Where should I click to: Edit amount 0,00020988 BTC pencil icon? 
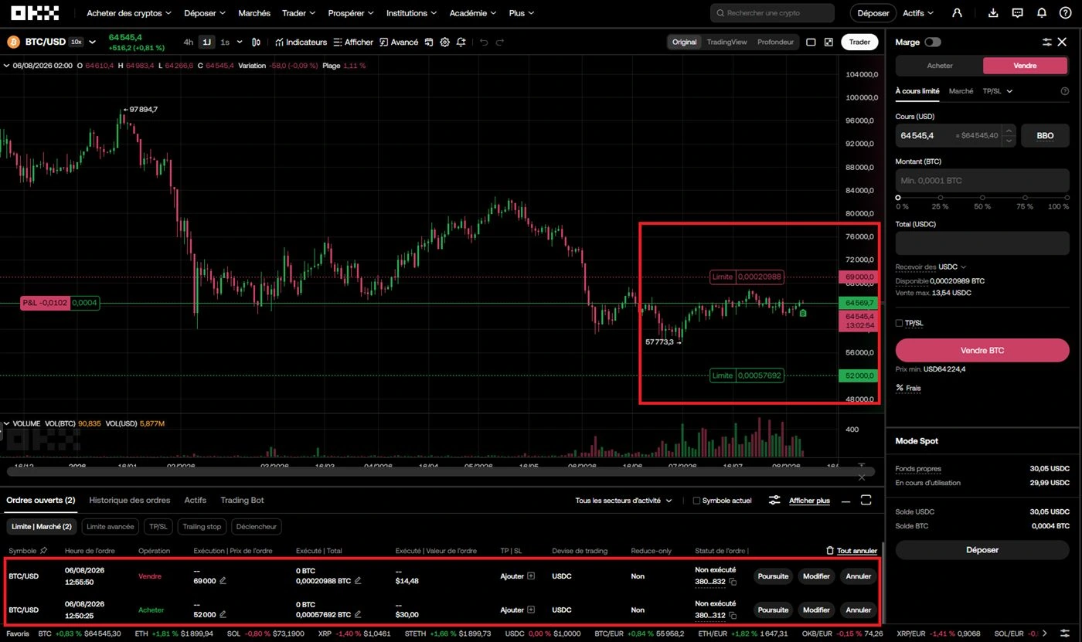pos(358,581)
